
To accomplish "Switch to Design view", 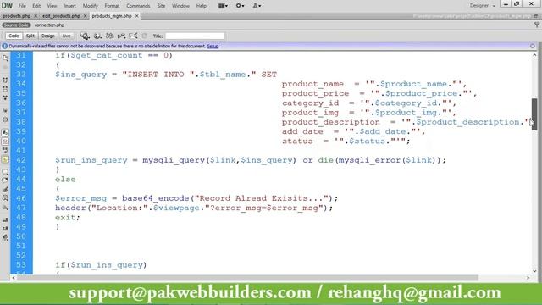I will point(48,36).
